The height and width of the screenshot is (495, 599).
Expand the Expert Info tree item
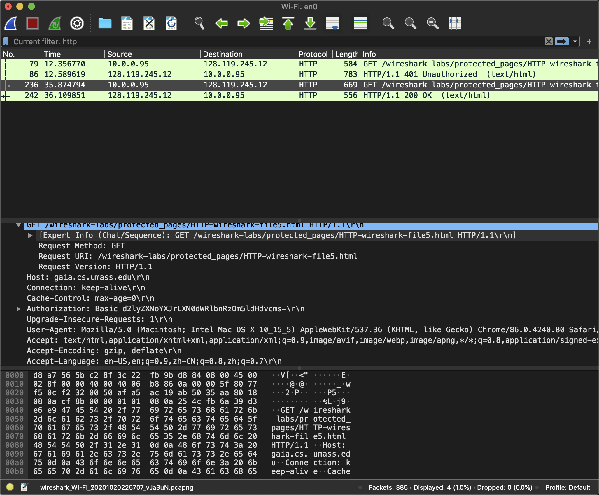click(30, 236)
